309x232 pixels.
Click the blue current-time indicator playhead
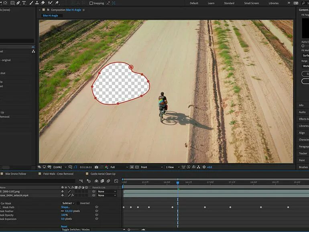click(x=178, y=183)
